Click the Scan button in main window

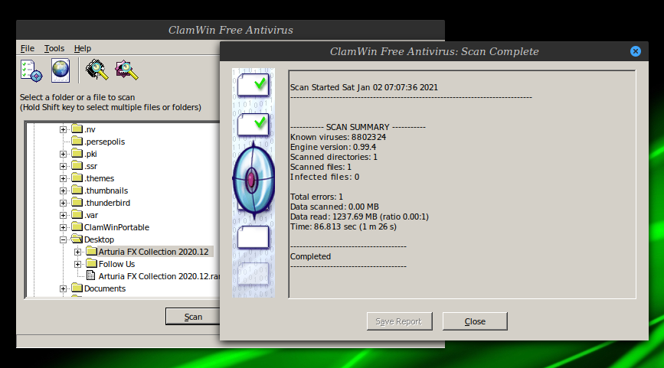193,317
